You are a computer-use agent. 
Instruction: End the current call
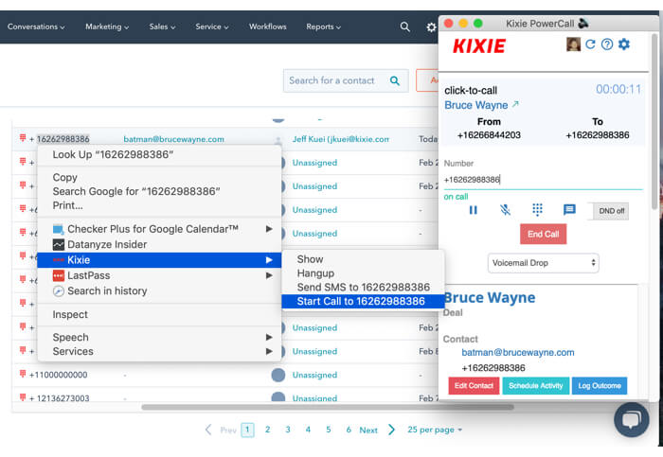[543, 234]
